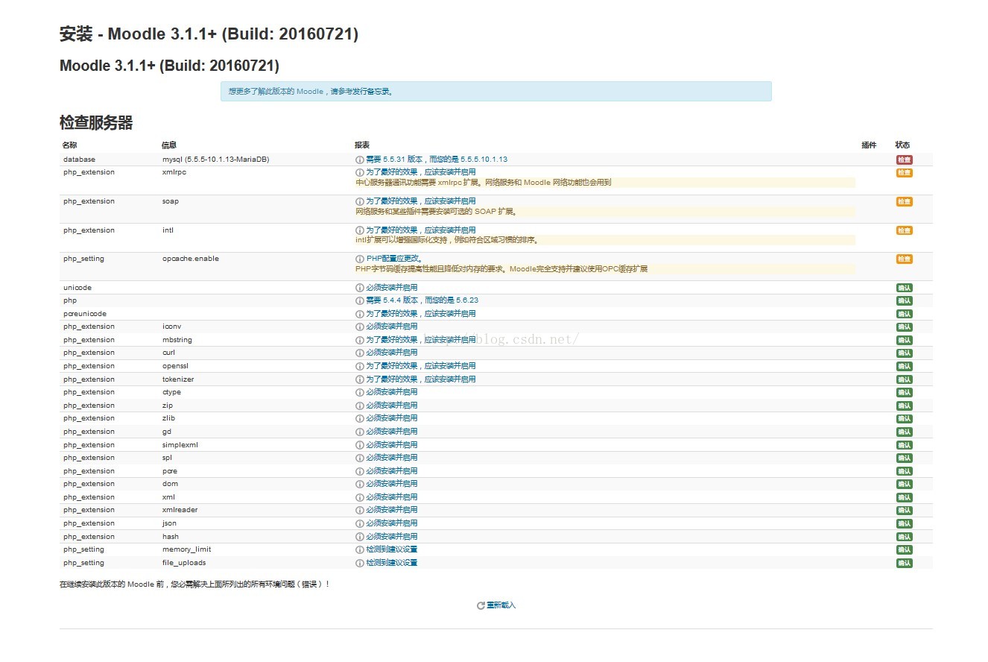
Task: Click the info icon in tokenizer row
Action: click(x=360, y=379)
